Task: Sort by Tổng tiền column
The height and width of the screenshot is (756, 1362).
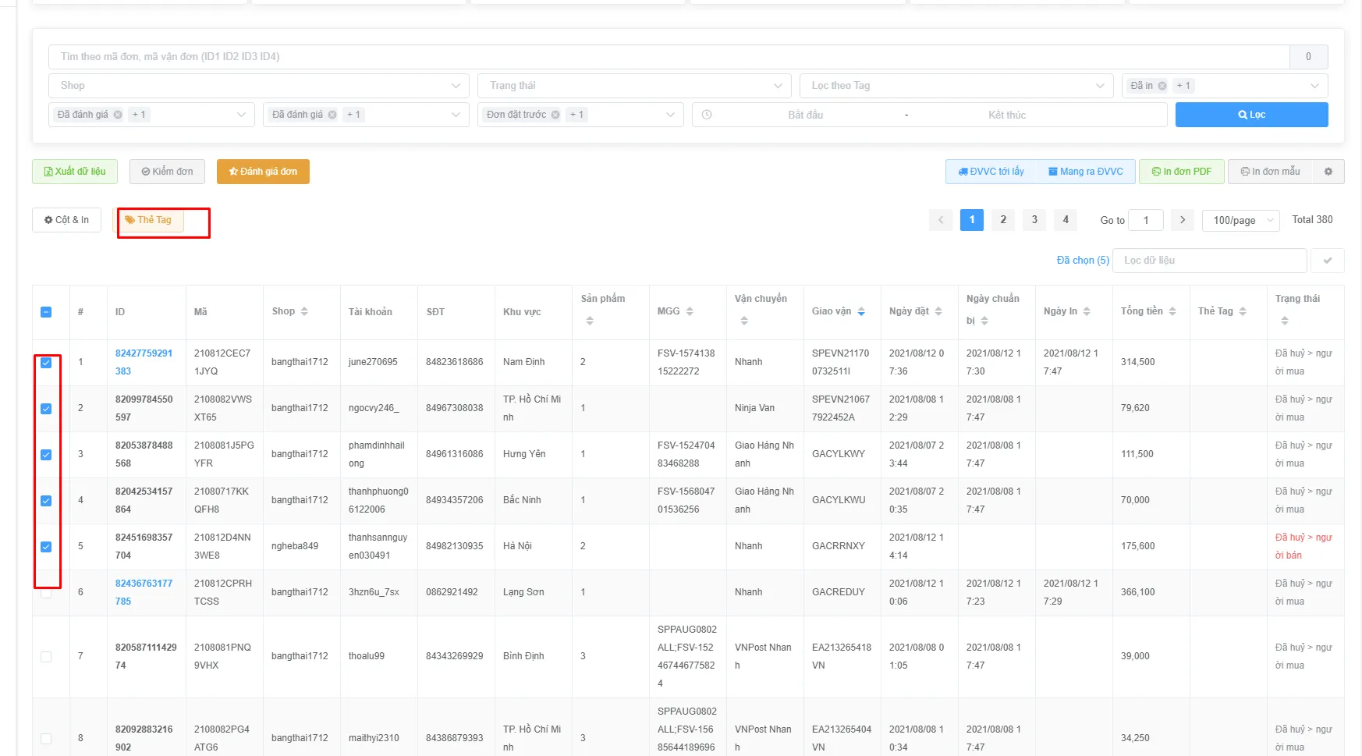Action: (x=1172, y=311)
